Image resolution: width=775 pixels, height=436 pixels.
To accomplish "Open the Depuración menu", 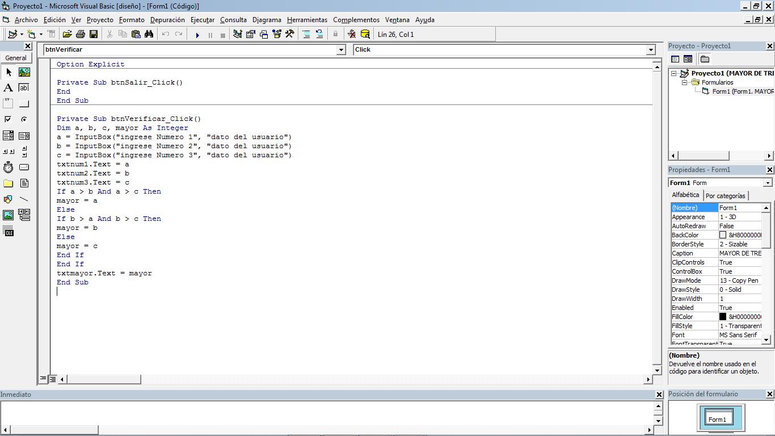I will click(x=167, y=19).
